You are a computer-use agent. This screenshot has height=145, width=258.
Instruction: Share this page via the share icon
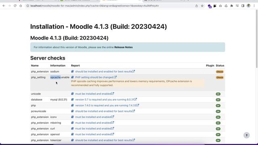coord(196,6)
